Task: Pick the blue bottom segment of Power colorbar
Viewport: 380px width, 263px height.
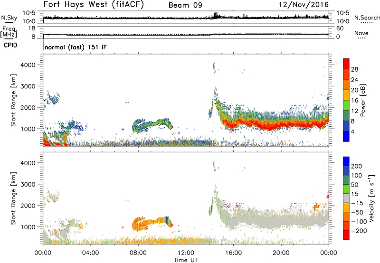Action: (346, 137)
